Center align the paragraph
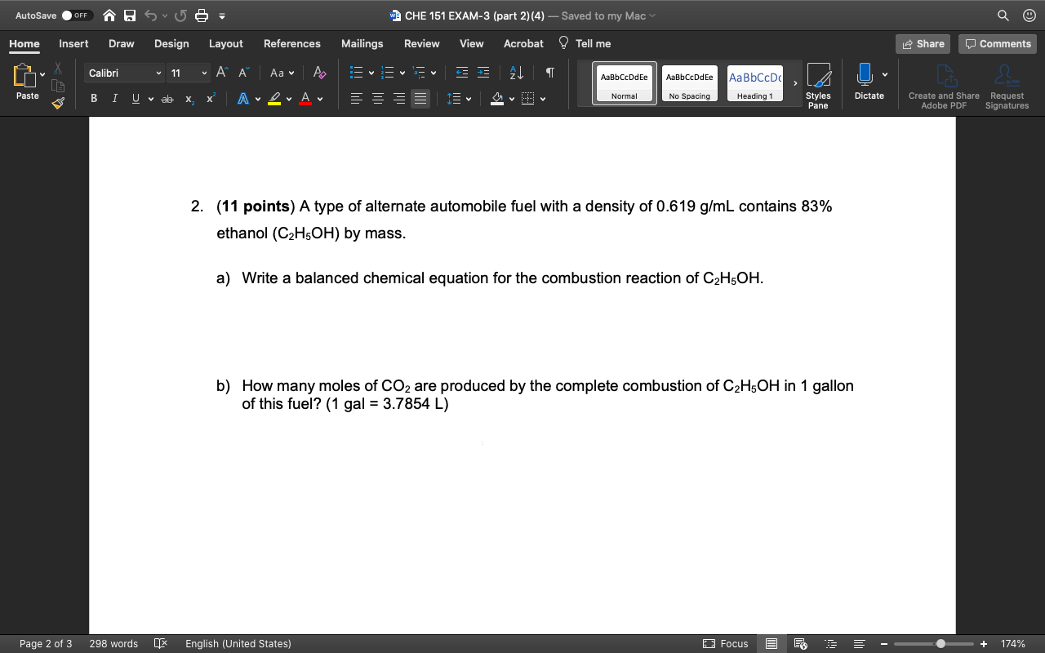Viewport: 1045px width, 653px height. (377, 98)
